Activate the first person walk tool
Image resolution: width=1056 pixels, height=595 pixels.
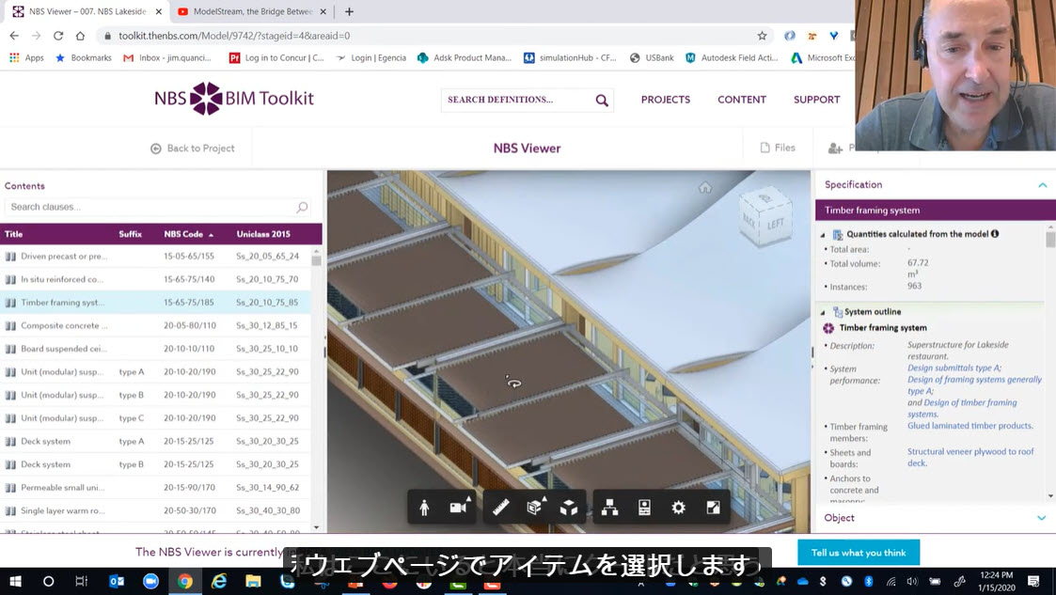pyautogui.click(x=424, y=508)
